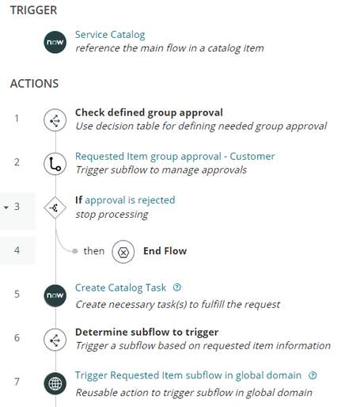Image resolution: width=345 pixels, height=407 pixels.
Task: Click decision table icon for Check defined group approval
Action: point(55,120)
